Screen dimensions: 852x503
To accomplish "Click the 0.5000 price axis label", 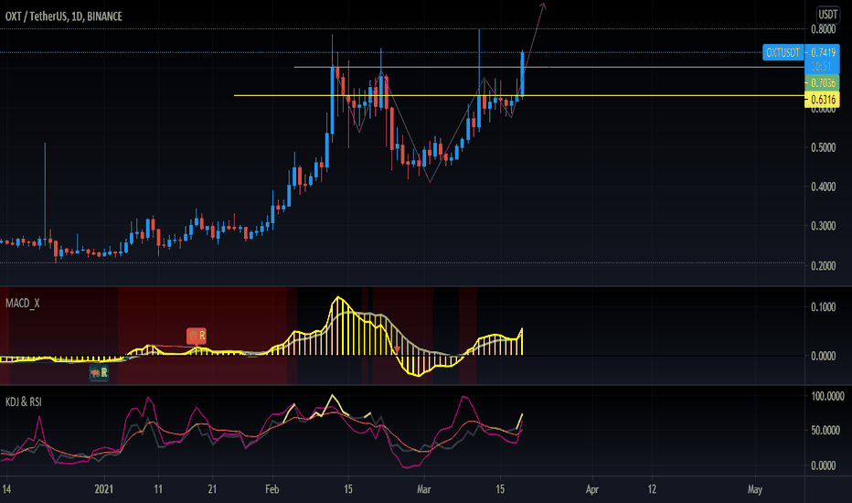I will (x=823, y=147).
